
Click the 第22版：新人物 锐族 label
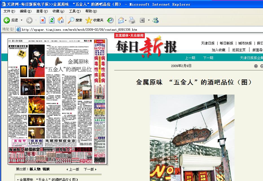[33, 169]
